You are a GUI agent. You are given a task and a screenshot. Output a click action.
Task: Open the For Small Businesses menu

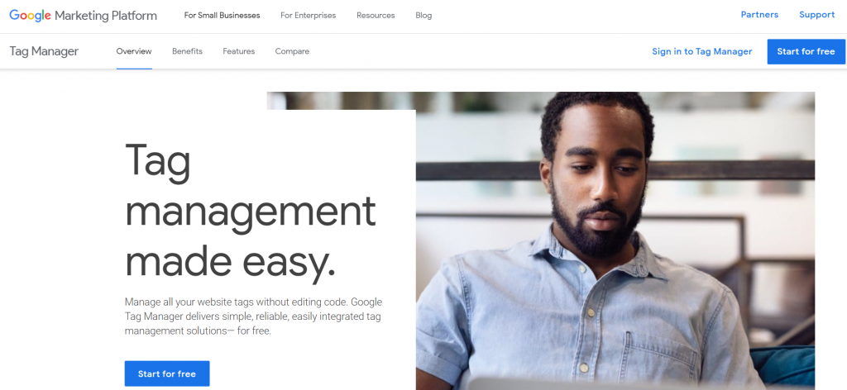pos(222,16)
